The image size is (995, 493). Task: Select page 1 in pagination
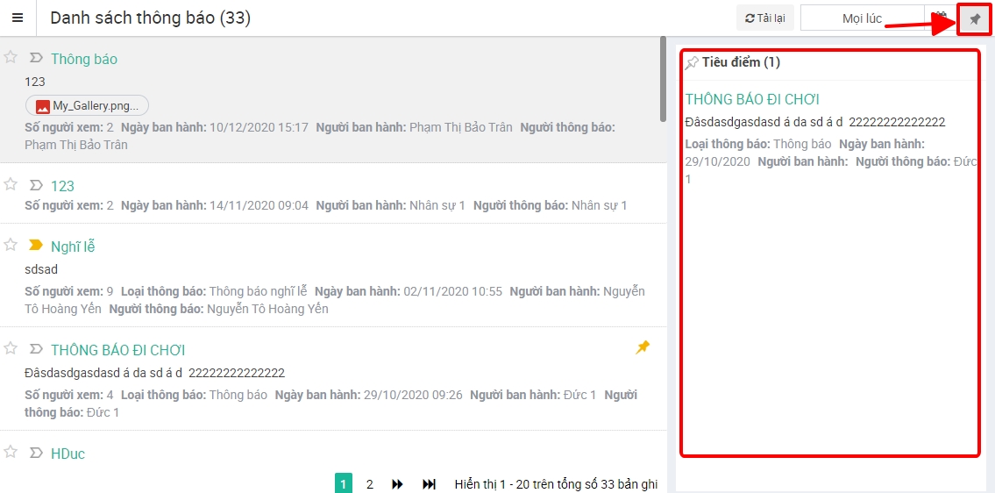coord(344,484)
